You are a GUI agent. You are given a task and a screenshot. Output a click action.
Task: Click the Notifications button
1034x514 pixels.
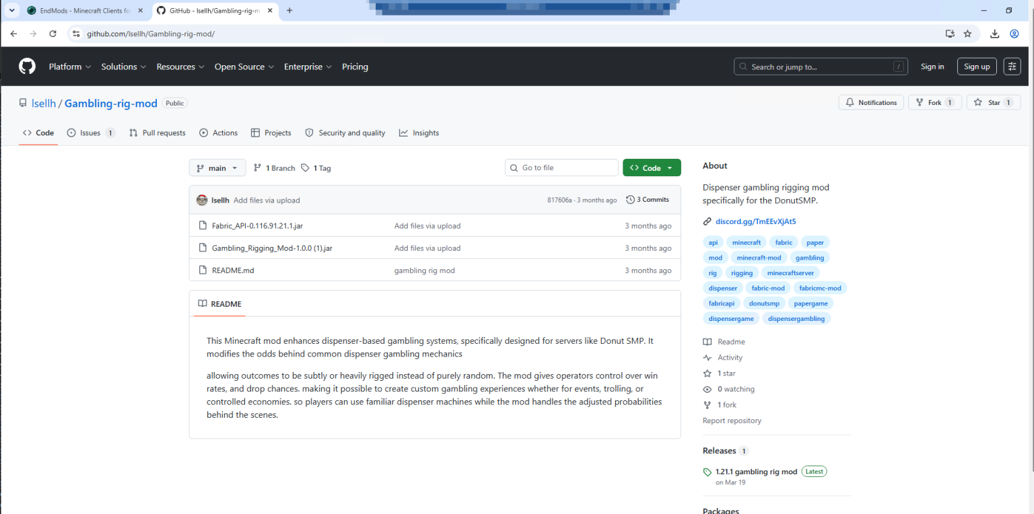(x=871, y=102)
